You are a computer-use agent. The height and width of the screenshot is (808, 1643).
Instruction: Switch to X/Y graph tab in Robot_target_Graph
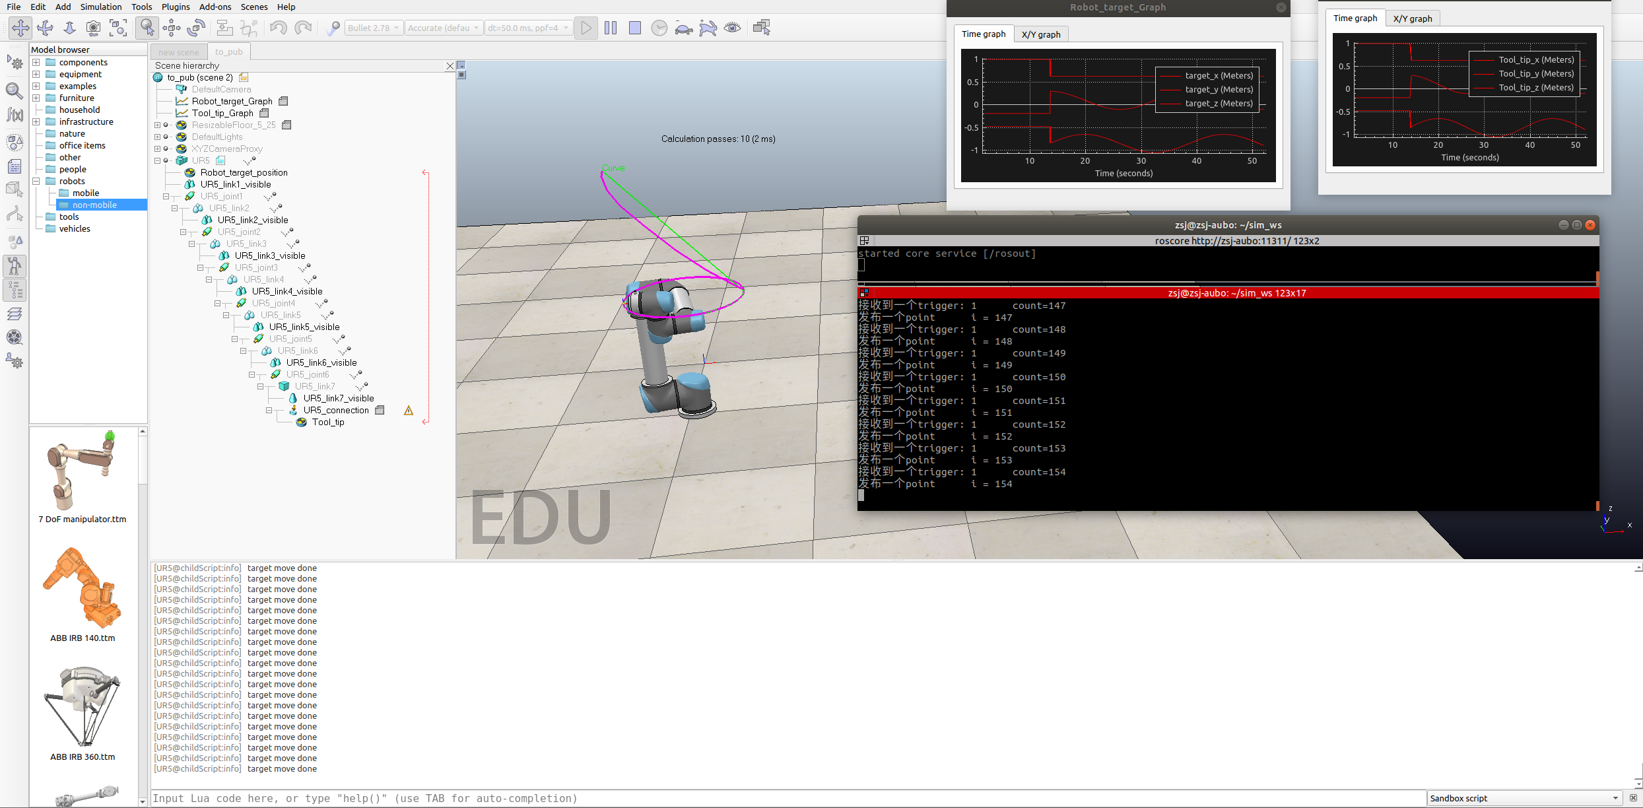pos(1041,34)
